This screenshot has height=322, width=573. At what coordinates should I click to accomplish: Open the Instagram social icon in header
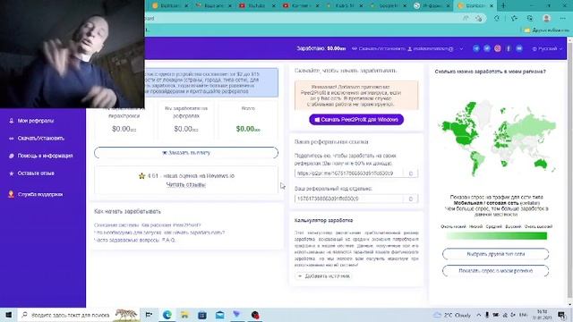point(498,48)
